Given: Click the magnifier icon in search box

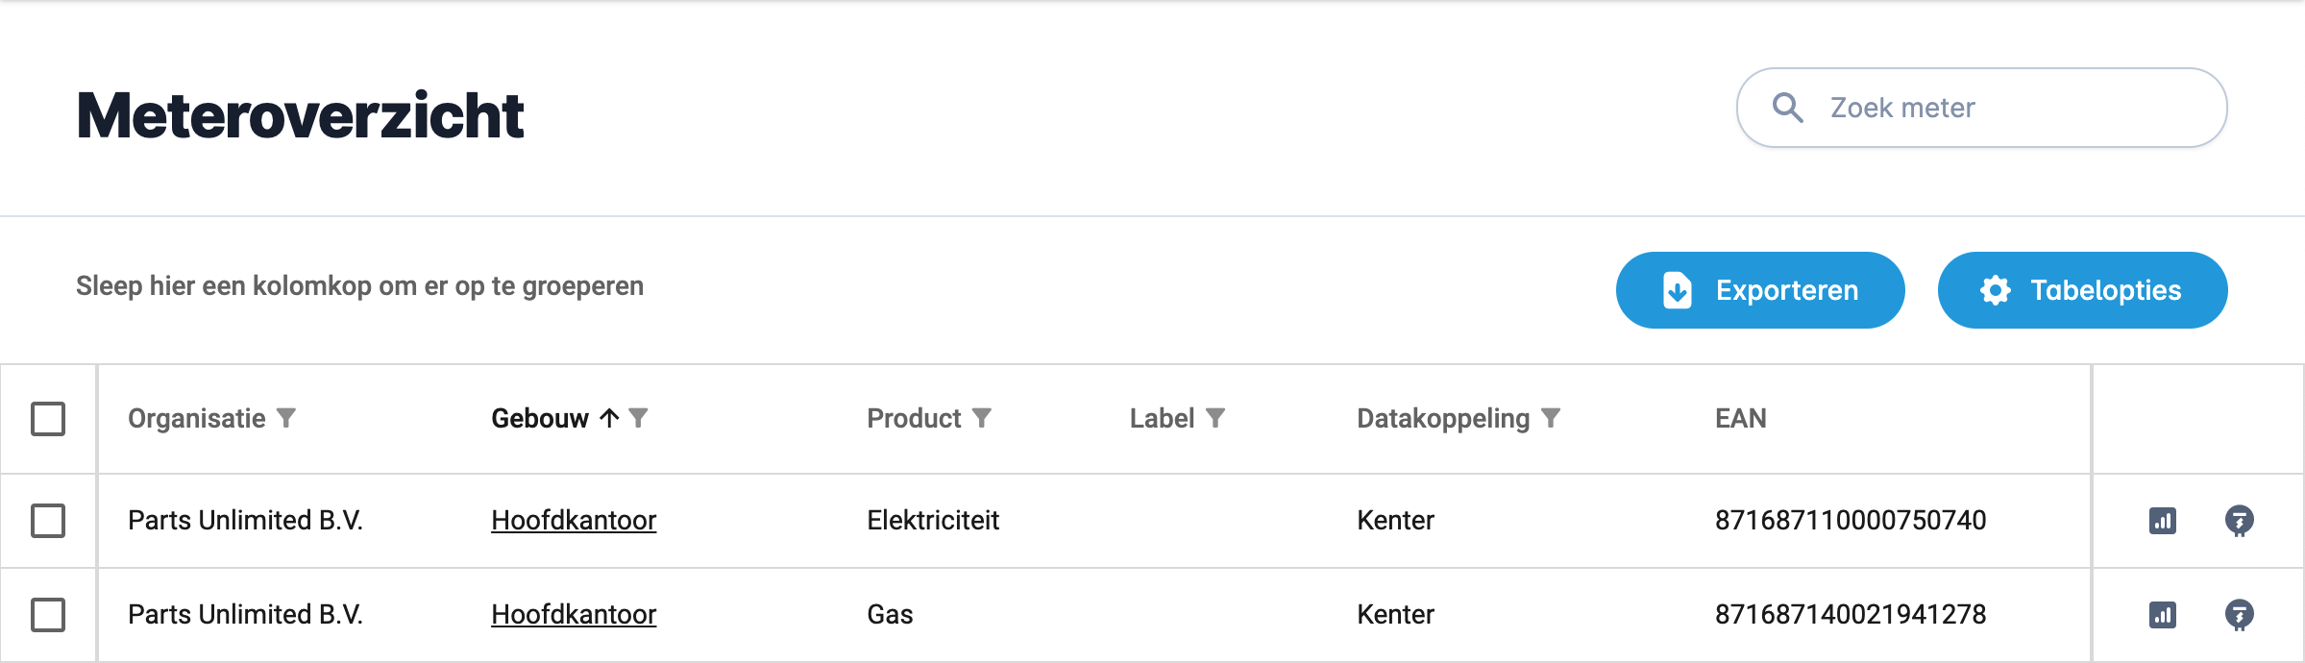Looking at the screenshot, I should 1787,108.
